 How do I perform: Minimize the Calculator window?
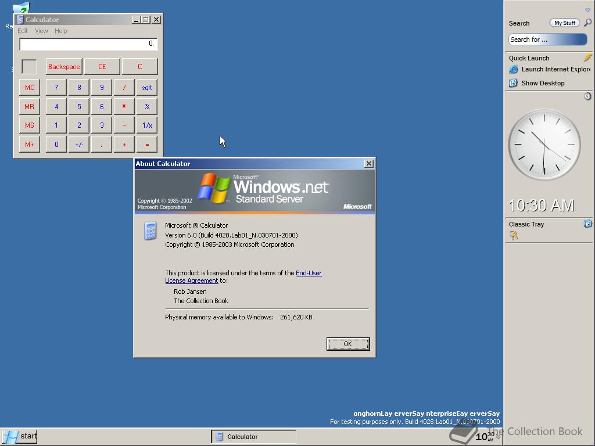point(136,20)
